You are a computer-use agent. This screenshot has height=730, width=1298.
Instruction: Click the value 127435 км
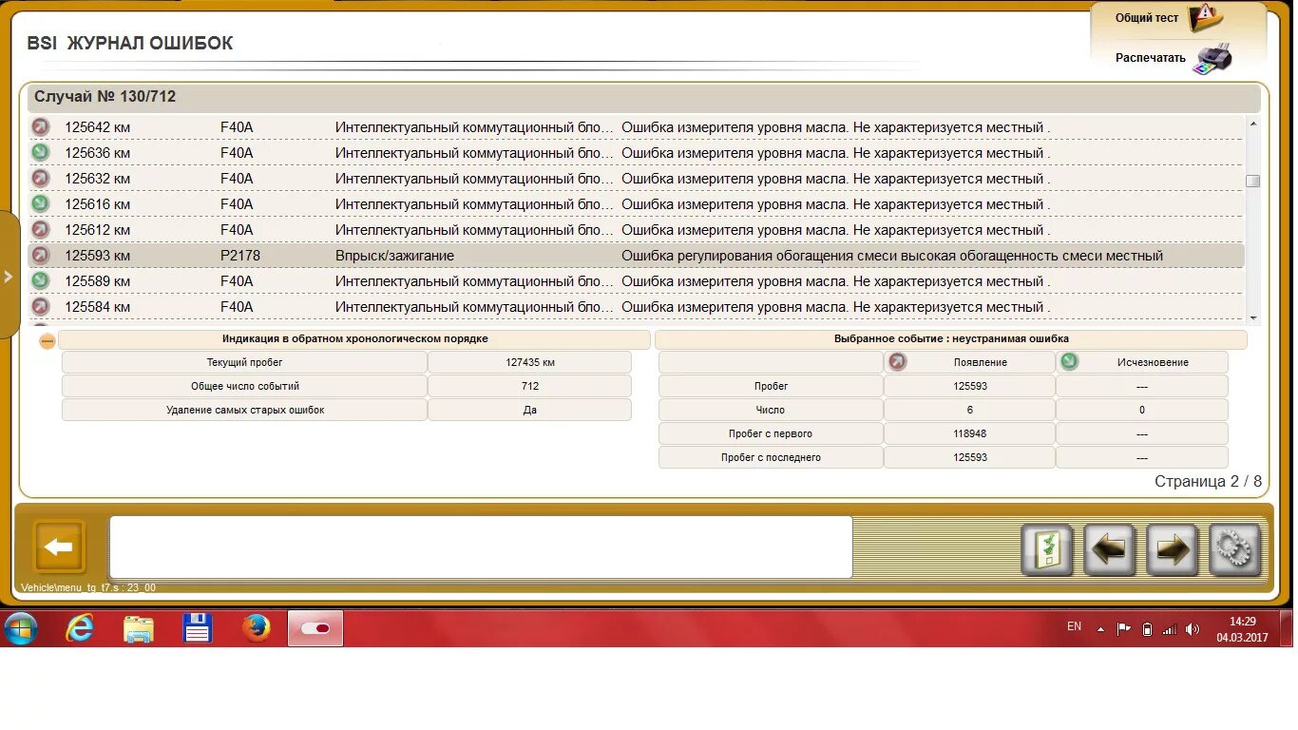pos(530,362)
